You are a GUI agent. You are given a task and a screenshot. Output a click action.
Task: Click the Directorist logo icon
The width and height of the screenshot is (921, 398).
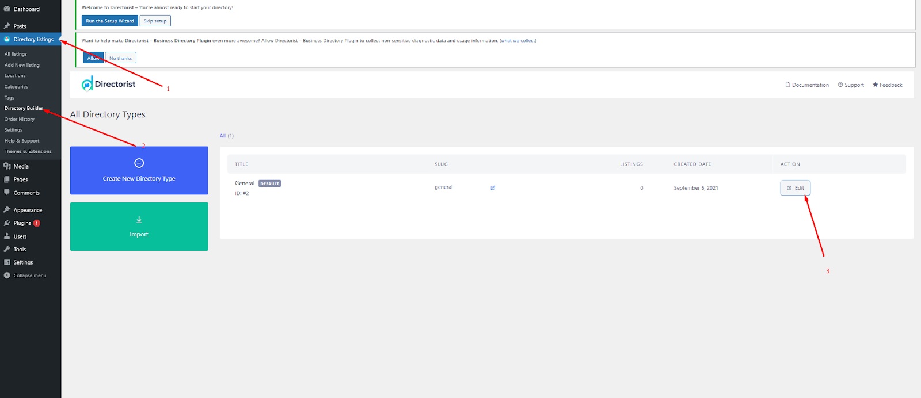(x=87, y=84)
